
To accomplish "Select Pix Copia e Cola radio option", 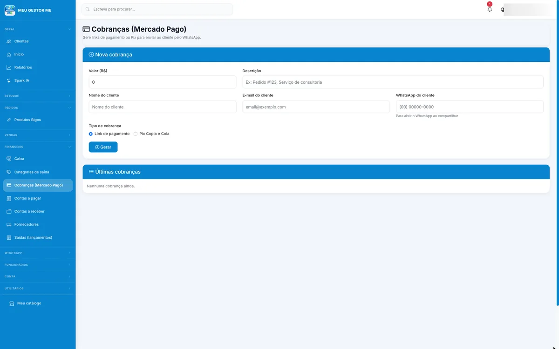I will click(x=136, y=134).
